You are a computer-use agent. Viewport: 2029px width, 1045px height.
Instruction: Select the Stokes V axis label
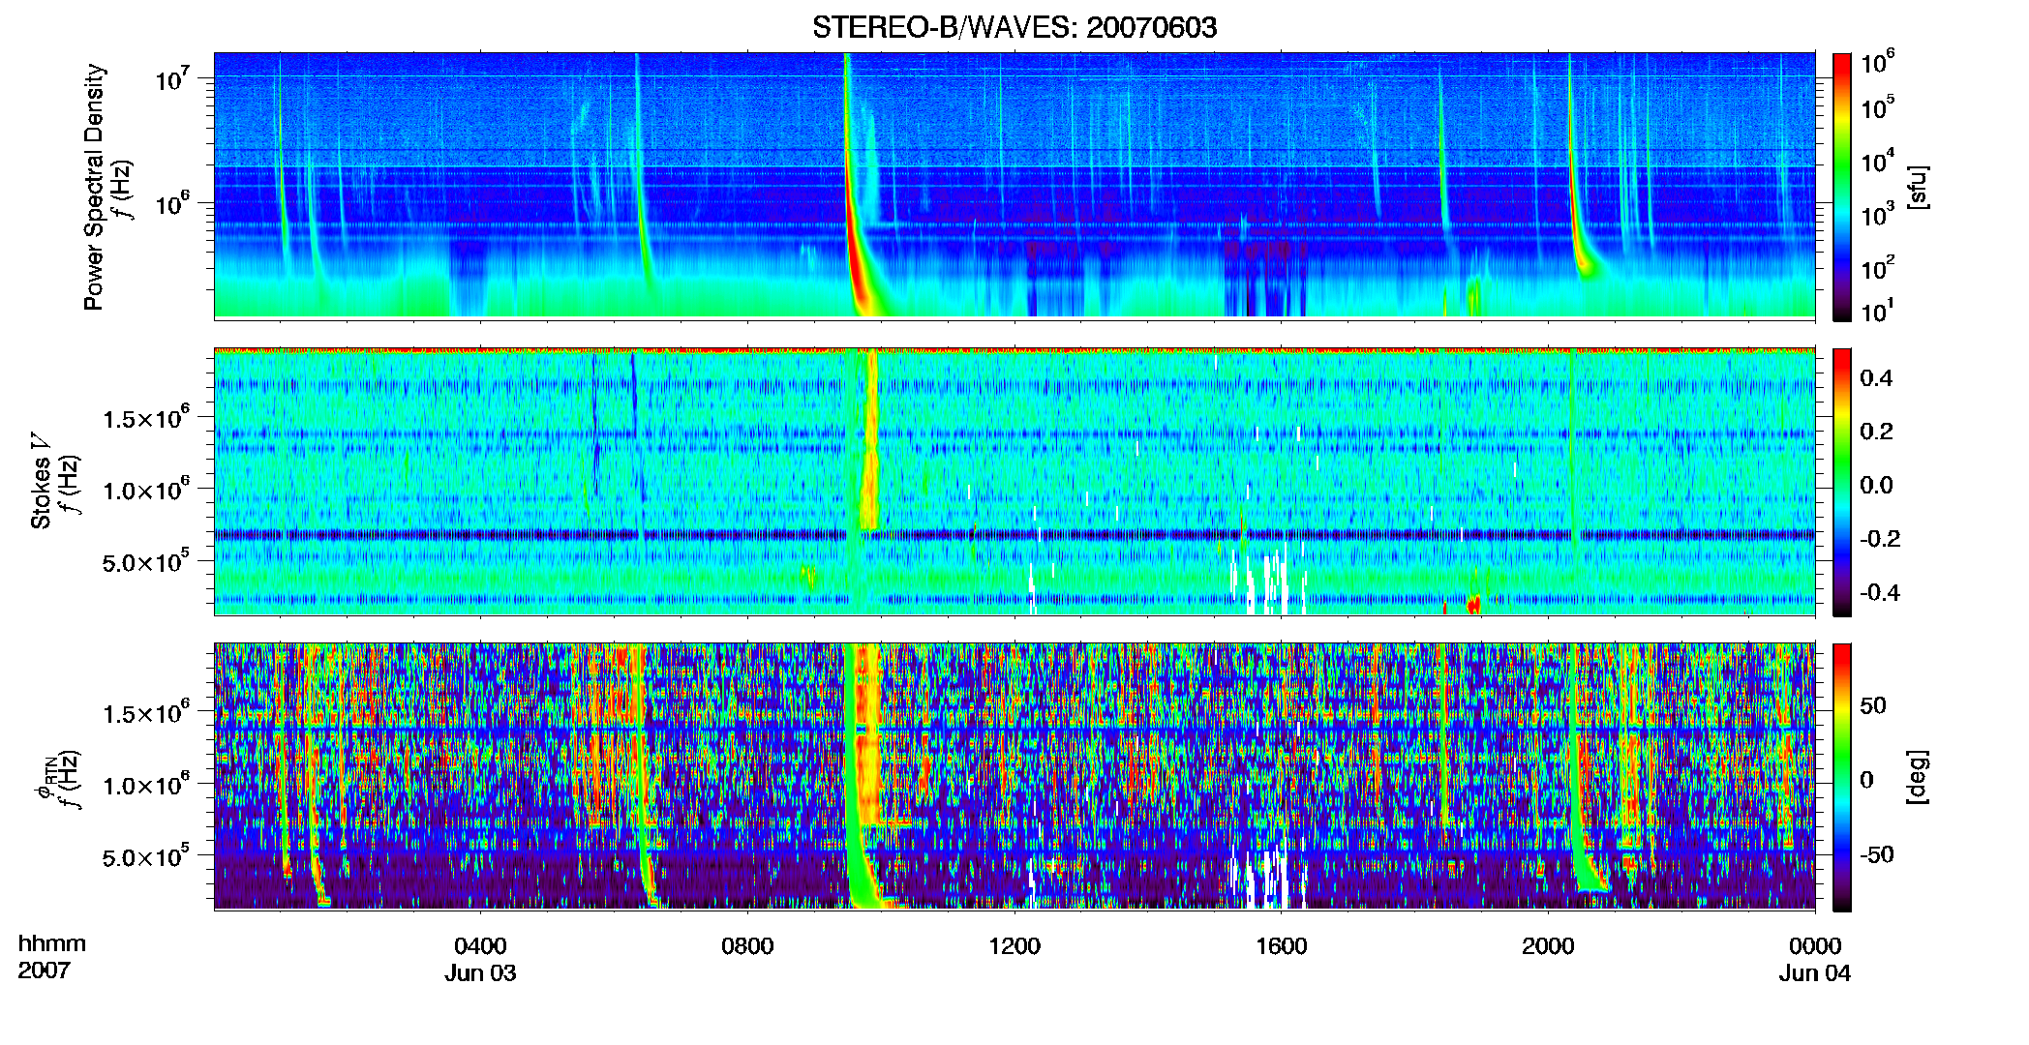pos(41,481)
